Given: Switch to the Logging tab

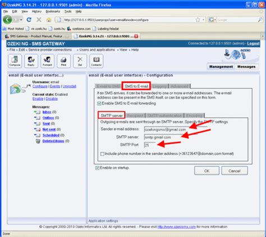Looking at the screenshot, I should [x=159, y=86].
